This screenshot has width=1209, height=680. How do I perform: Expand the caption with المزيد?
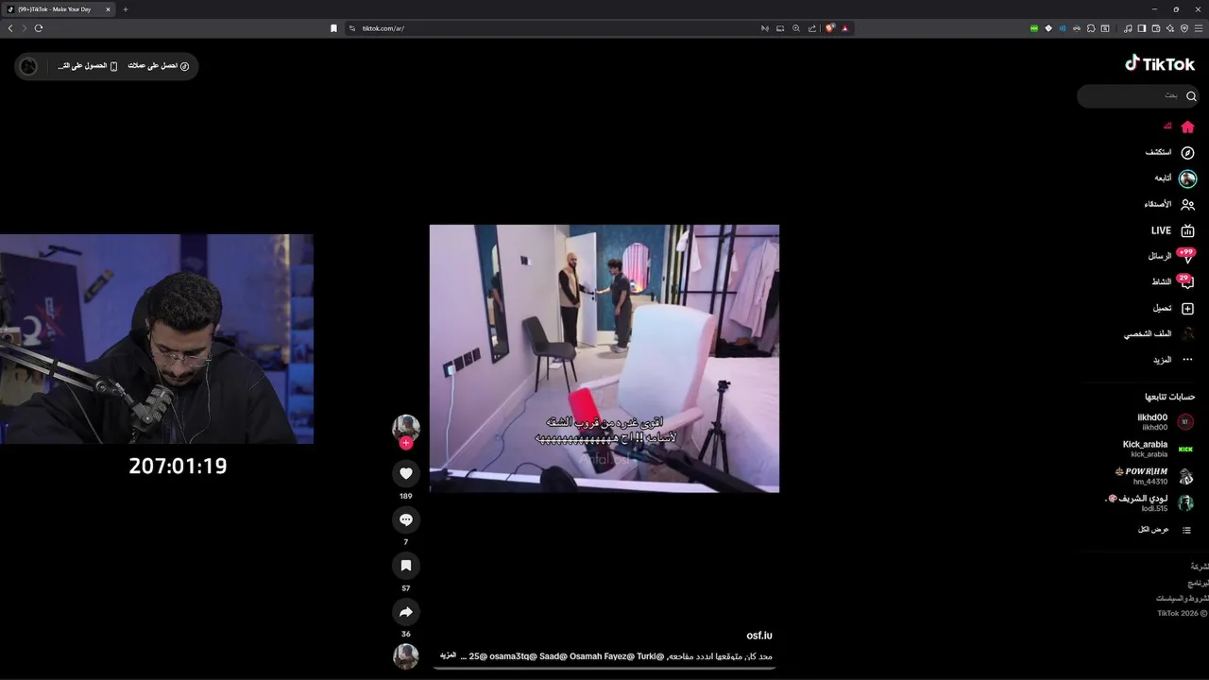pyautogui.click(x=448, y=655)
